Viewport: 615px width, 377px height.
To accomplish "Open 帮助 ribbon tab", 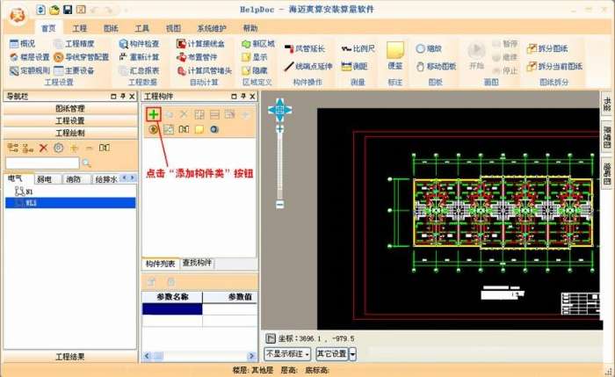I will (x=250, y=28).
